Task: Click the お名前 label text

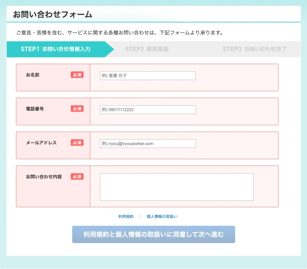Action: tap(33, 75)
